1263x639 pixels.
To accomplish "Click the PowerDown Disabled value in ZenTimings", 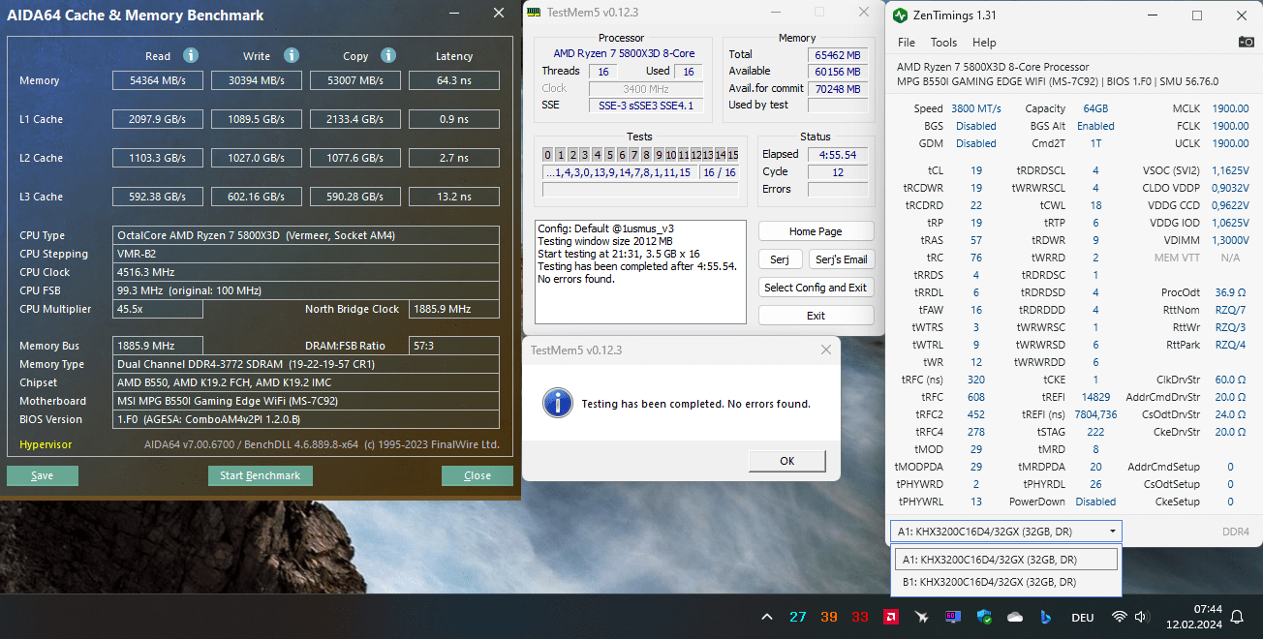I will click(x=1095, y=502).
